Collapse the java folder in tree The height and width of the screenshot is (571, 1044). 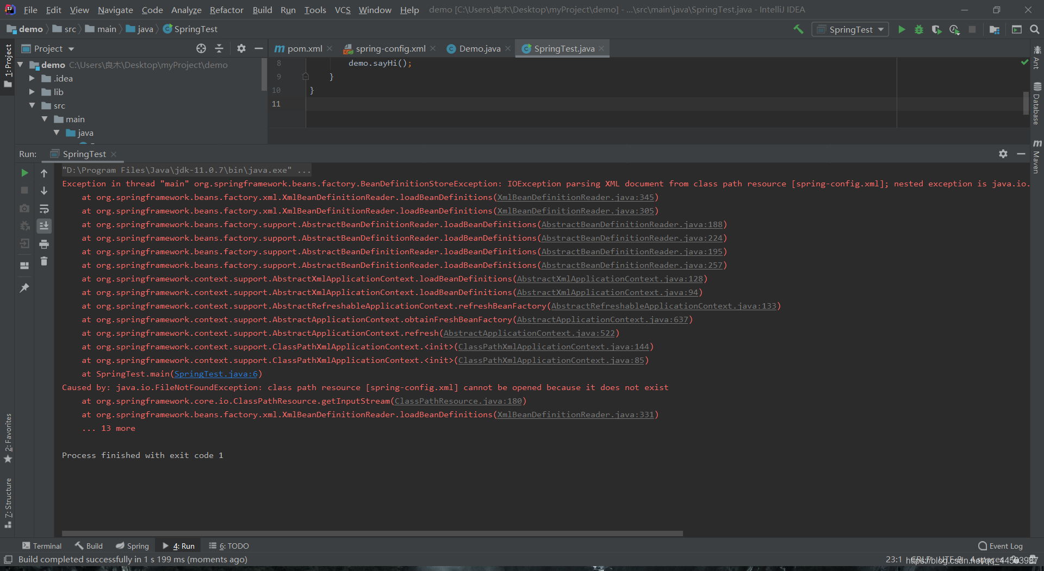click(x=57, y=133)
